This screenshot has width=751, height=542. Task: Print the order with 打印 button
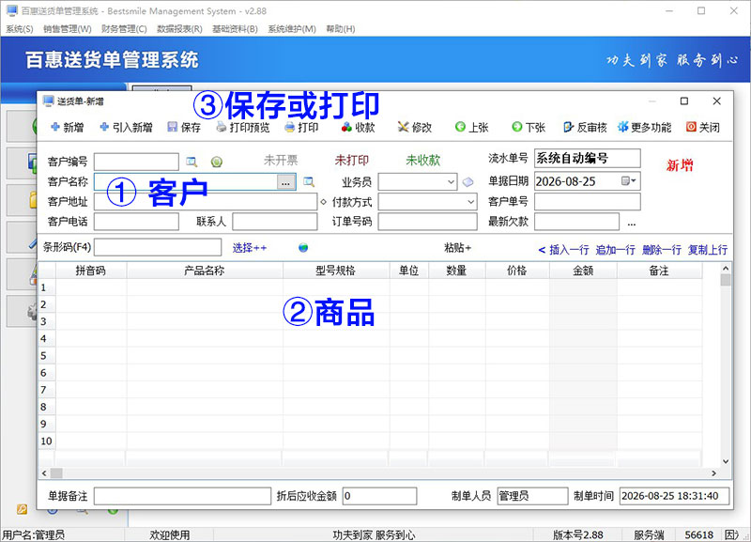click(301, 127)
